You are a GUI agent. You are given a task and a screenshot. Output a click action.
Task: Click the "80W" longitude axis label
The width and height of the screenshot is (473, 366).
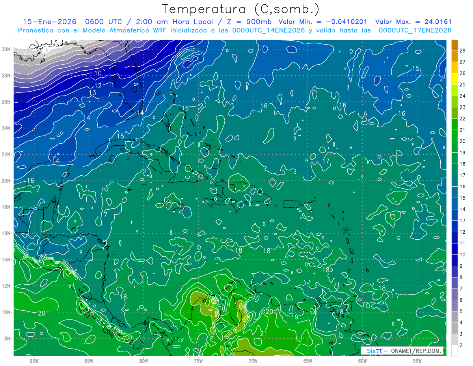tap(143, 361)
